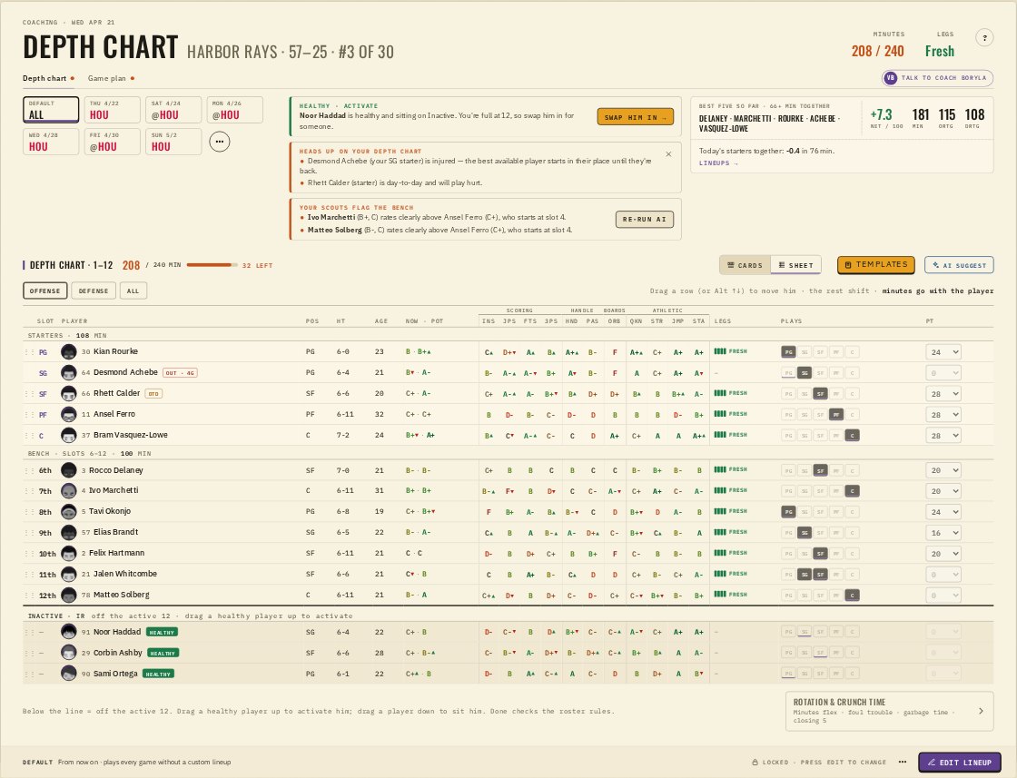
Task: Switch to the SHEET view
Action: [795, 265]
